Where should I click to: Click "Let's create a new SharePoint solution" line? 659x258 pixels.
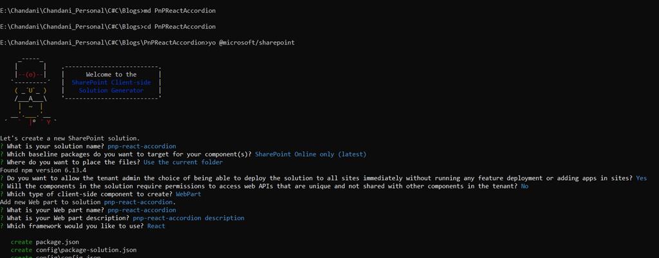[70, 138]
